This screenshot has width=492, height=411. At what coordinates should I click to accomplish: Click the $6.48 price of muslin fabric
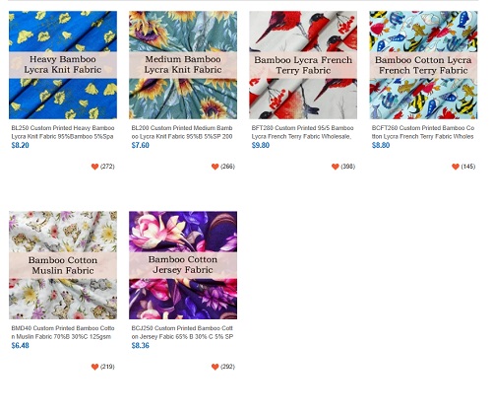pyautogui.click(x=20, y=345)
